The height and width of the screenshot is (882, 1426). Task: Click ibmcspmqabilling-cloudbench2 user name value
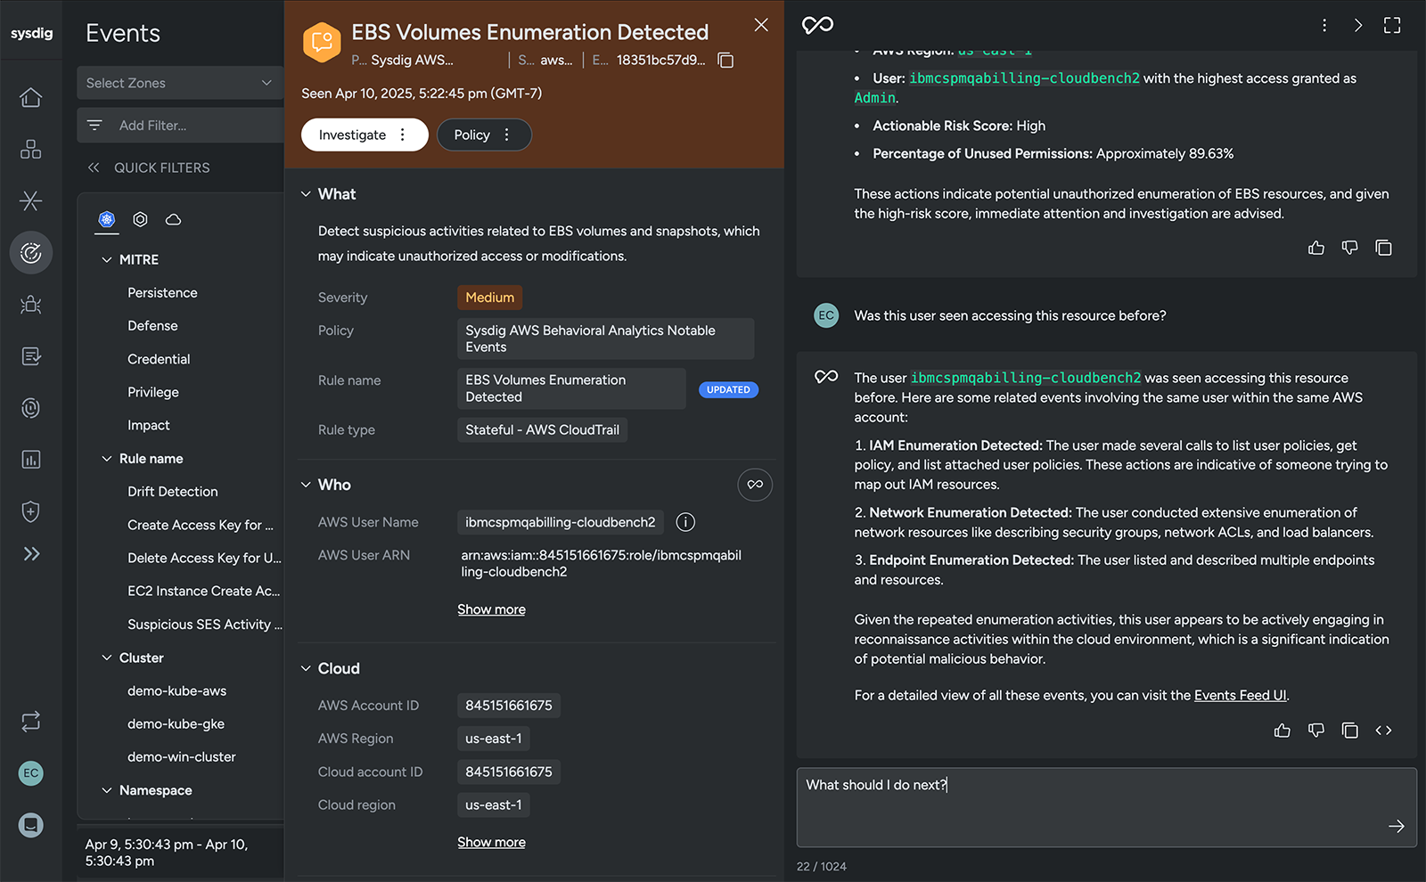click(x=561, y=522)
